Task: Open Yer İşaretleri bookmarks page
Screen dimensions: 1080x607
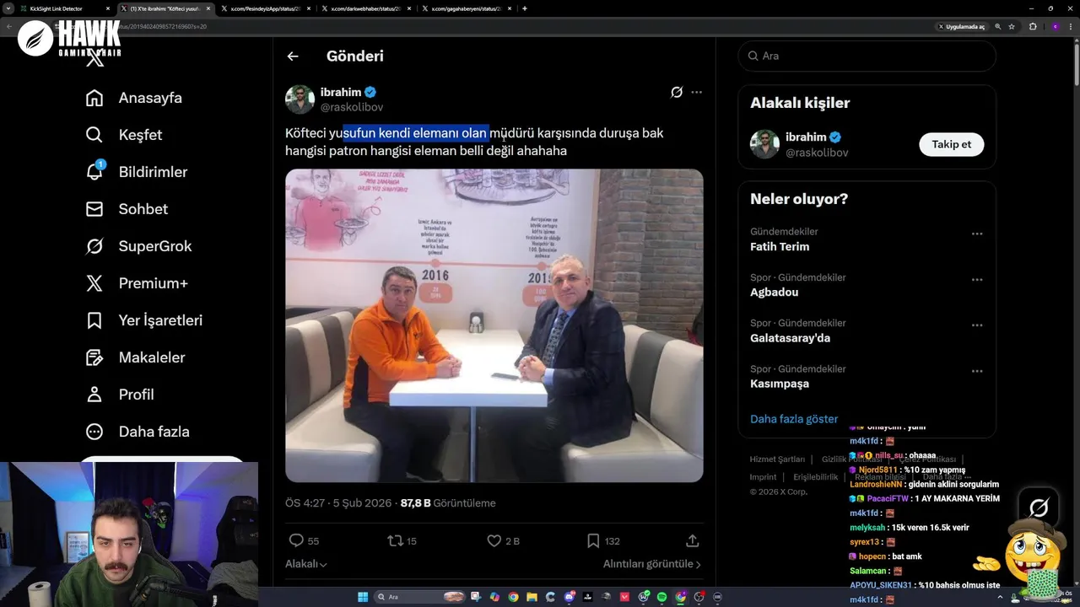Action: (x=144, y=320)
